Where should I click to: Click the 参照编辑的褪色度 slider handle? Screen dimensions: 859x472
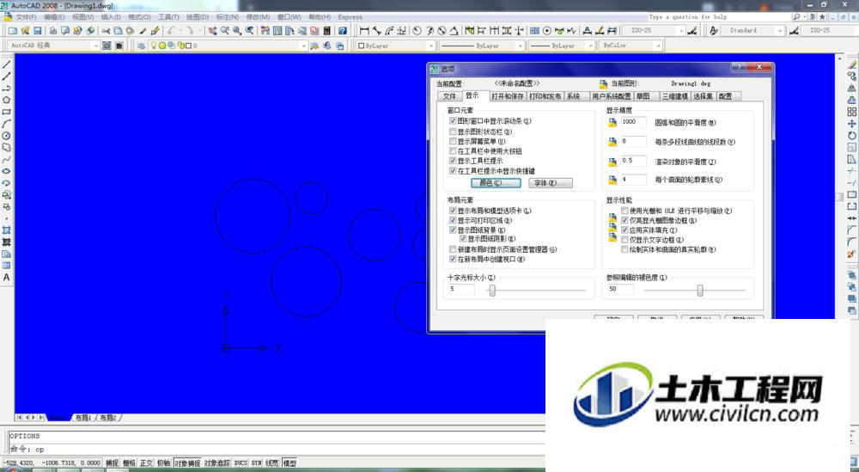(699, 290)
